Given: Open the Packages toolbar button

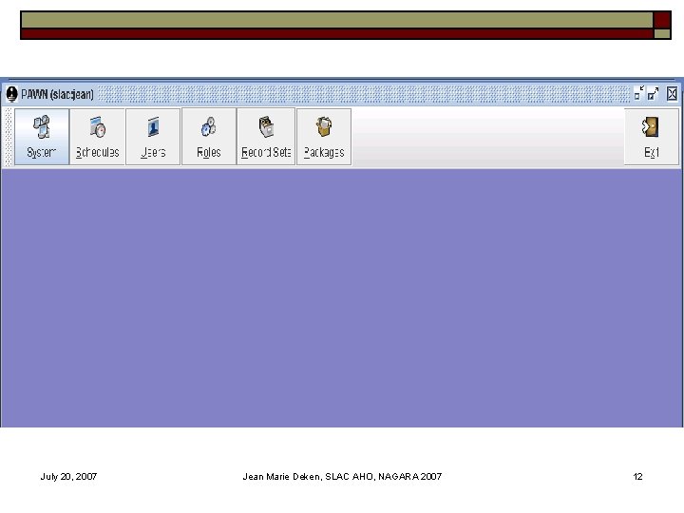Looking at the screenshot, I should pyautogui.click(x=324, y=137).
